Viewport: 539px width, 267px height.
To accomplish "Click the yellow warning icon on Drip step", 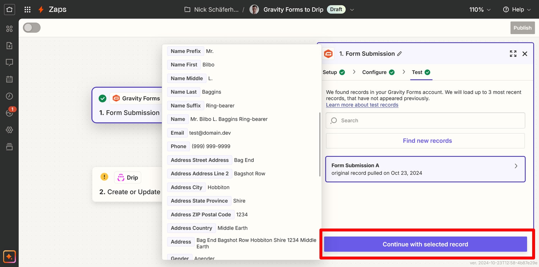I will point(104,177).
